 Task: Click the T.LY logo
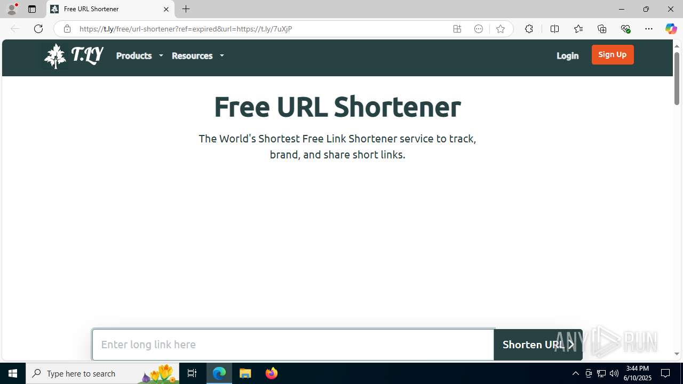(73, 55)
